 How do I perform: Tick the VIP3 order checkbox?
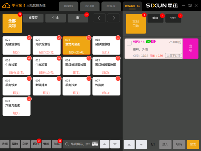pyautogui.click(x=129, y=43)
